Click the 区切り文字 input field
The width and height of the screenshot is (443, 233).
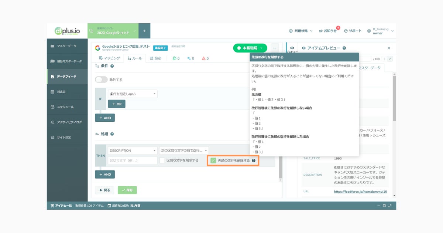pos(133,161)
